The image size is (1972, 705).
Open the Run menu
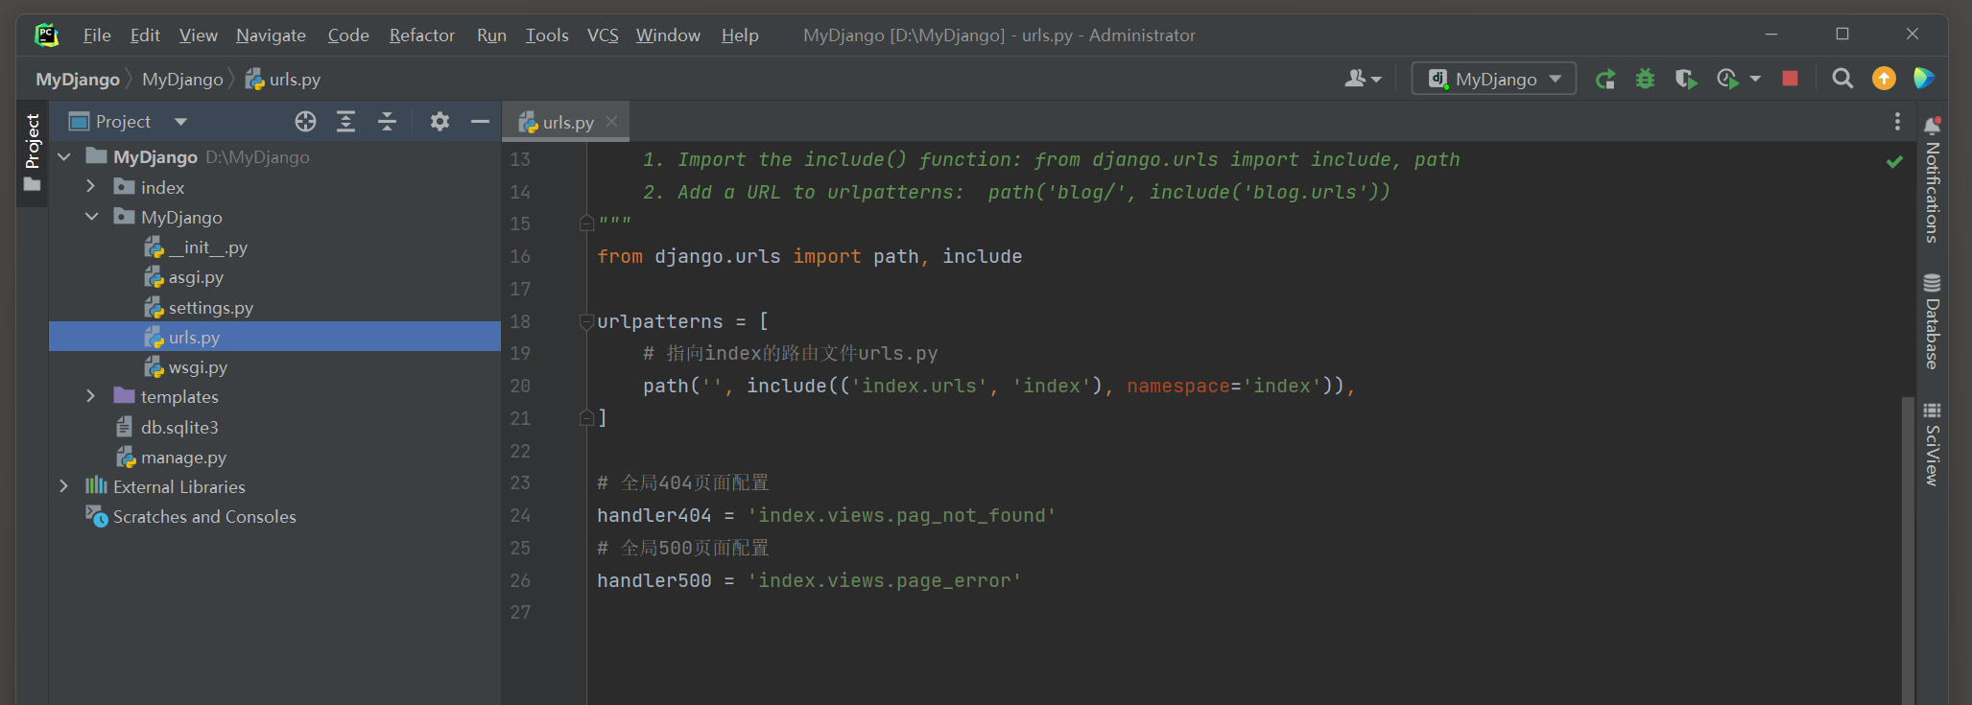pos(491,35)
